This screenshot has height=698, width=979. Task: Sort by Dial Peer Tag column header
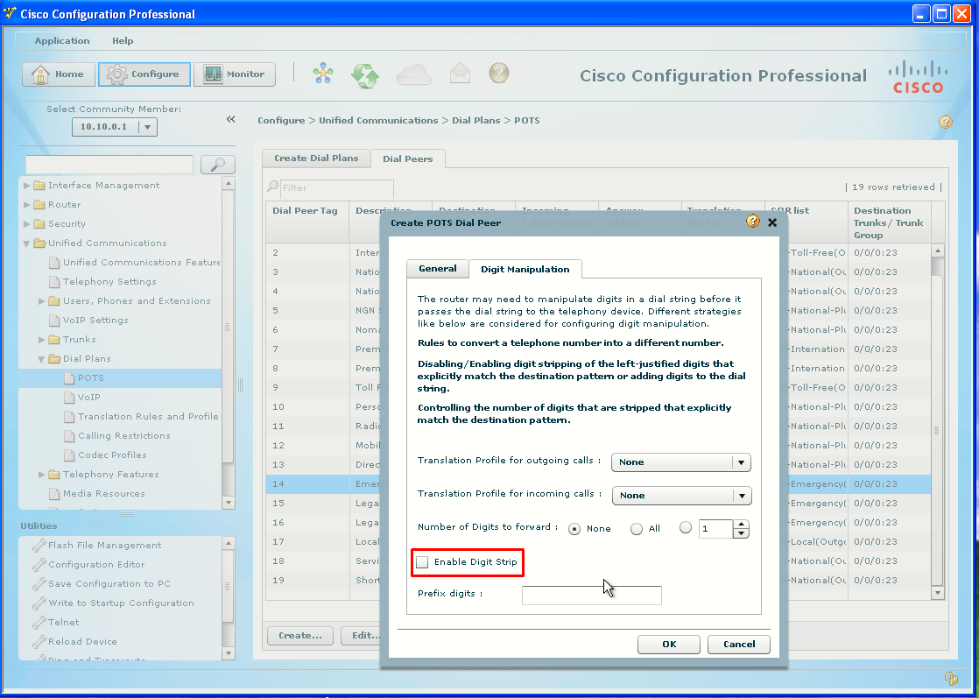coord(306,211)
